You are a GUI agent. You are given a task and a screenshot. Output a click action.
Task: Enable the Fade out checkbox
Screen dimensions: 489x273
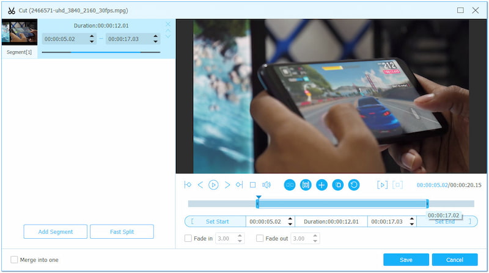coord(260,238)
